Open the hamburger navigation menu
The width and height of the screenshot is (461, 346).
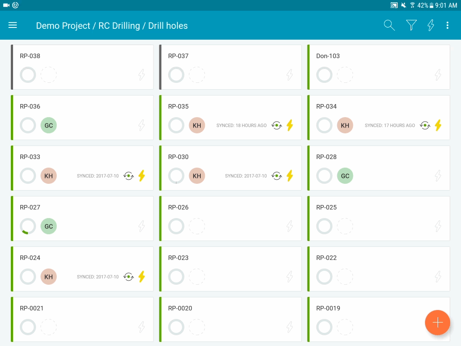click(x=13, y=25)
